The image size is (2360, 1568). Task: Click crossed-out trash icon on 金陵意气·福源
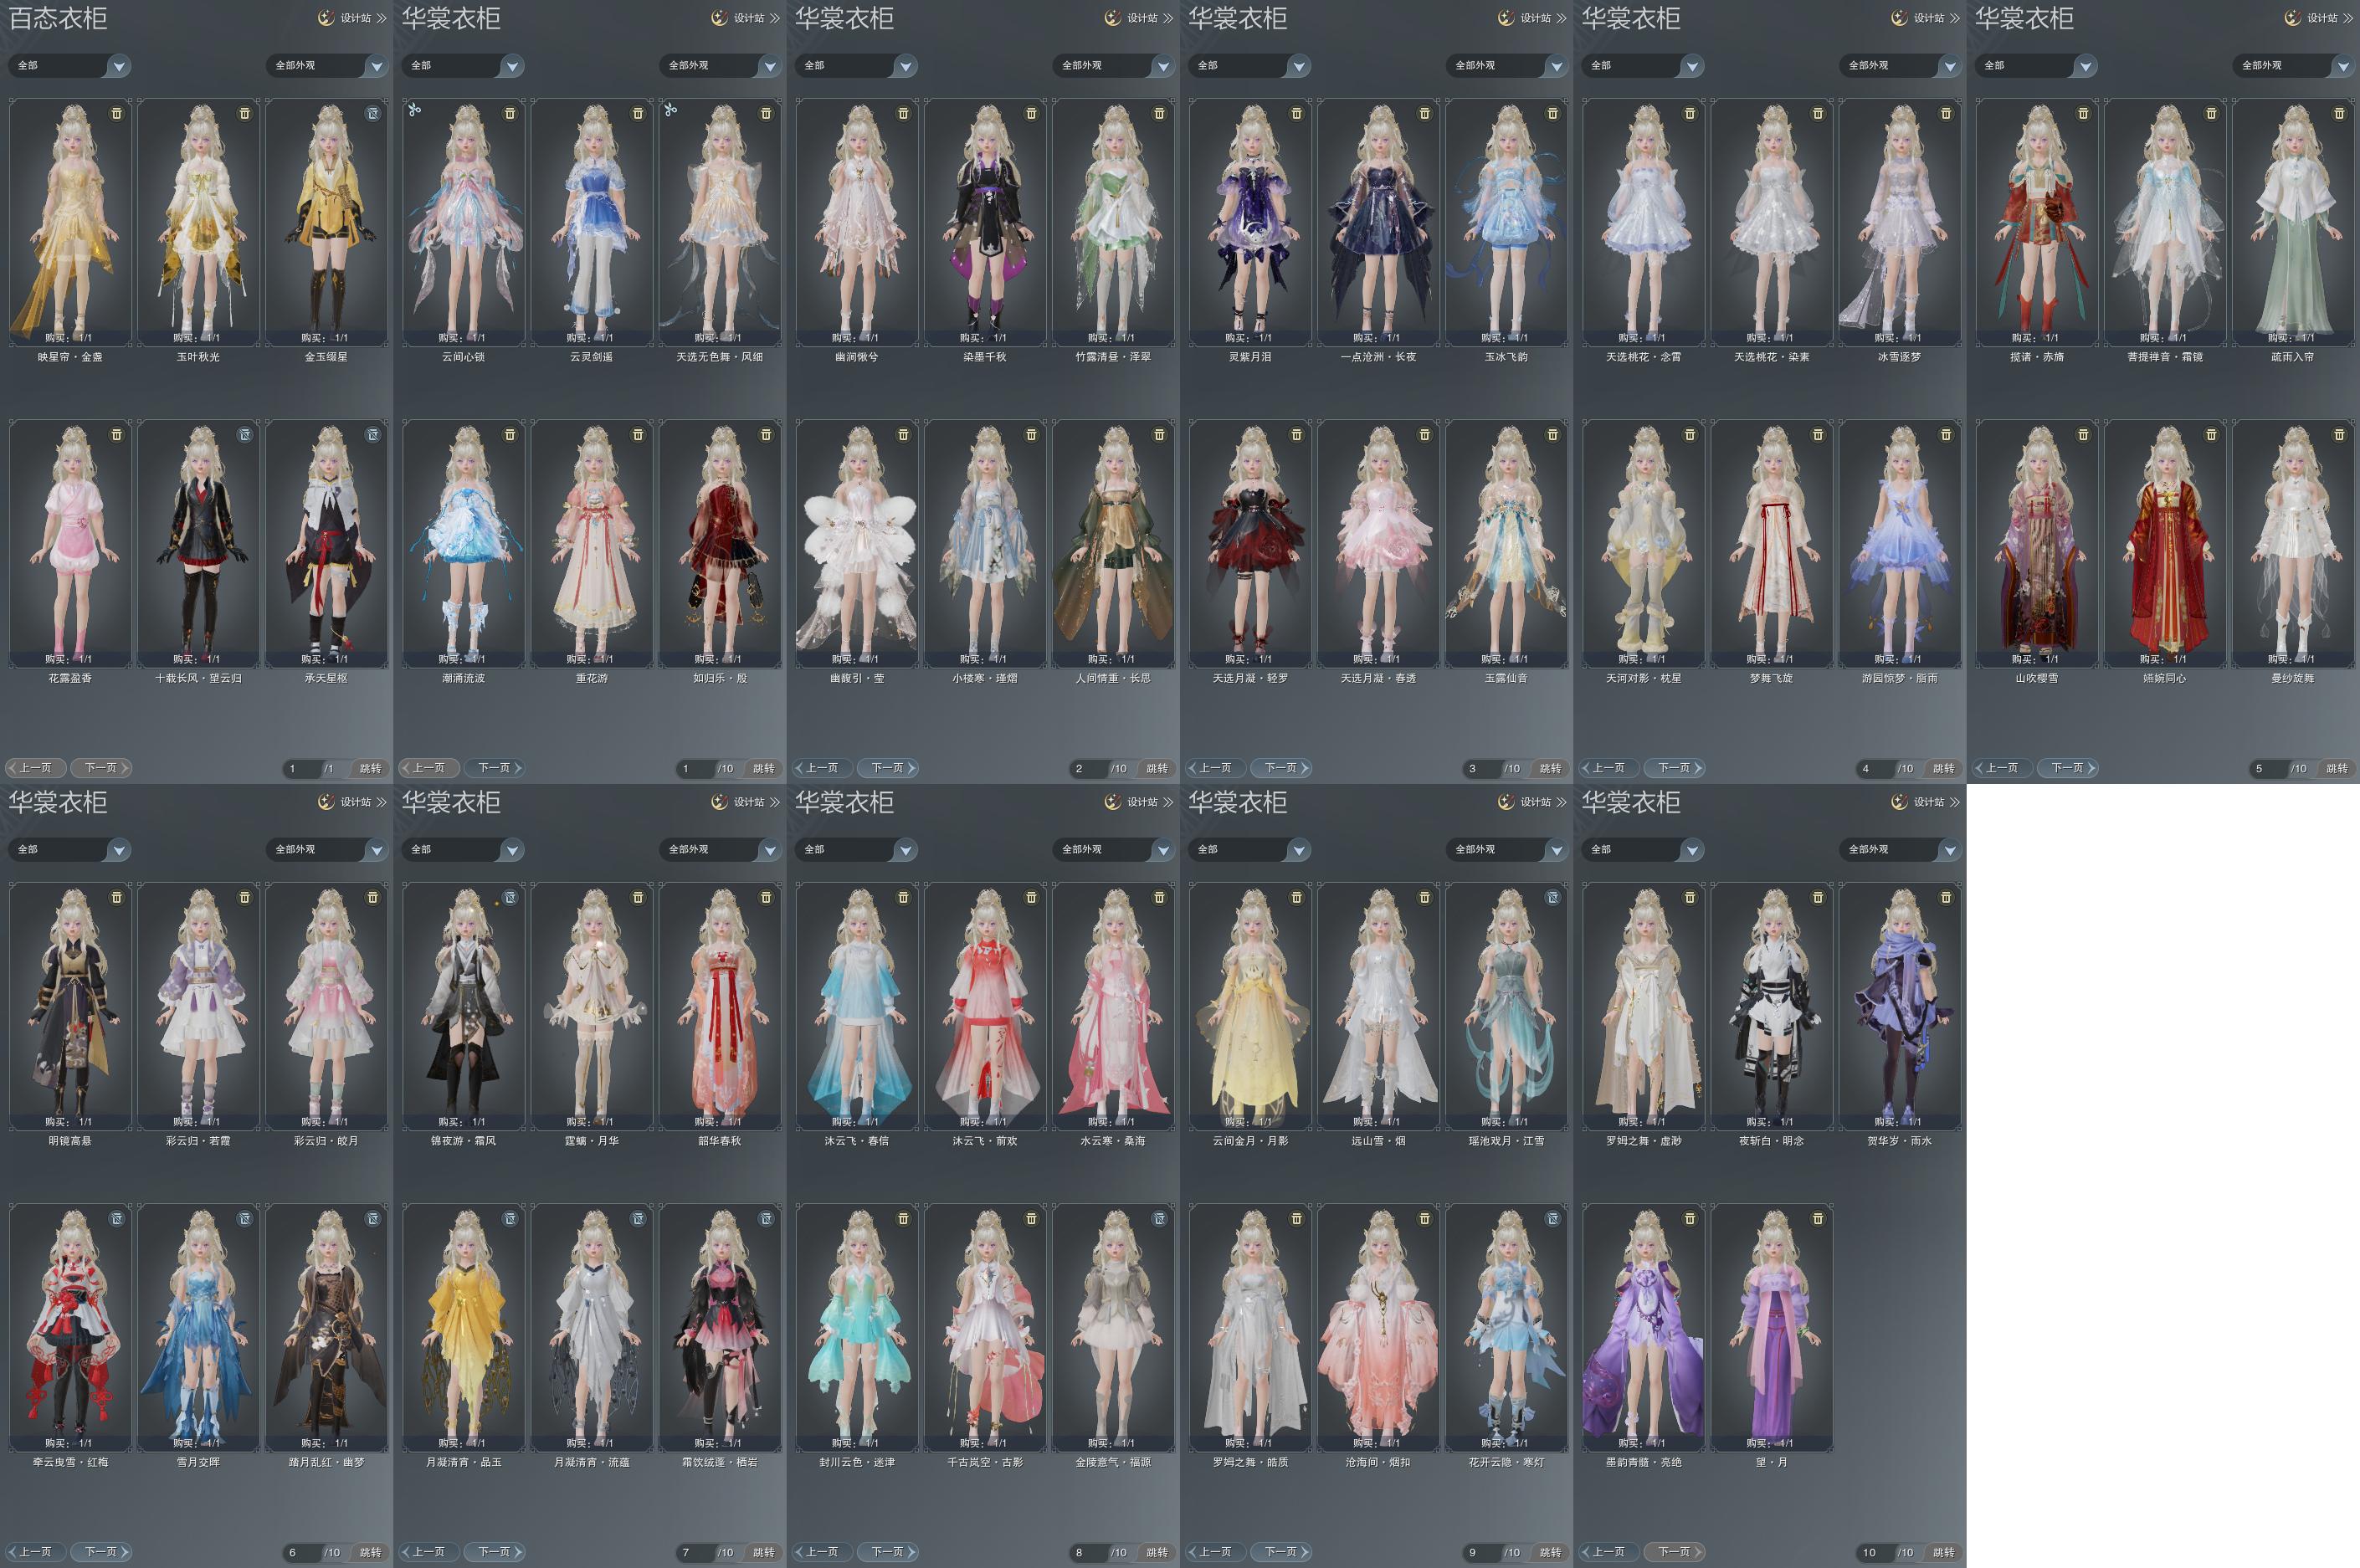pyautogui.click(x=1160, y=1219)
